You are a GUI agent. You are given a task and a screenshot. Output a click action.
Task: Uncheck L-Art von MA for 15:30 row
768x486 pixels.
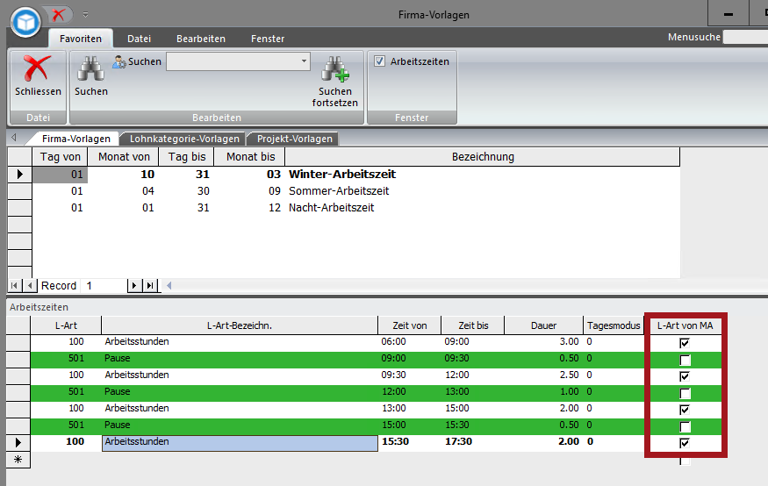[685, 443]
